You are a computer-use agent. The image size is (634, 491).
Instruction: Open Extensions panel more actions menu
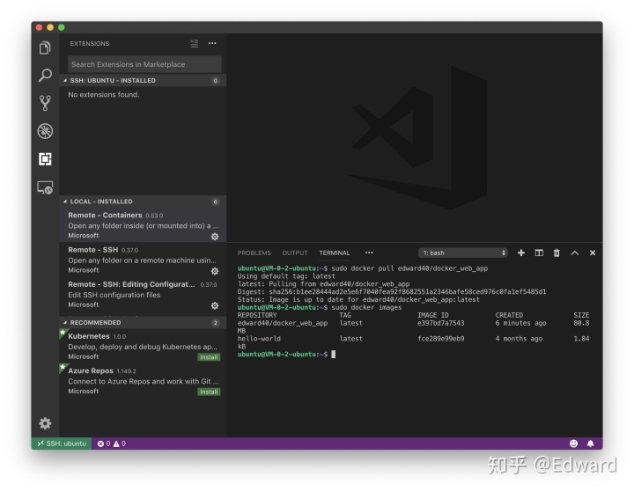(212, 43)
